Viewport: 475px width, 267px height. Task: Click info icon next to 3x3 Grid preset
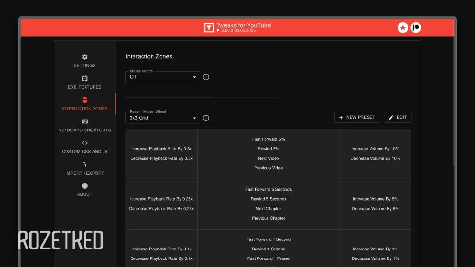[x=206, y=118]
